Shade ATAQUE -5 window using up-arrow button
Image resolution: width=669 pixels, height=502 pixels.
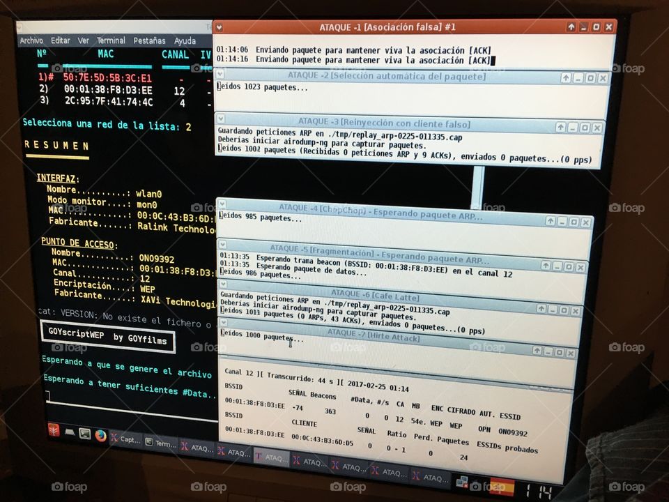coord(545,266)
